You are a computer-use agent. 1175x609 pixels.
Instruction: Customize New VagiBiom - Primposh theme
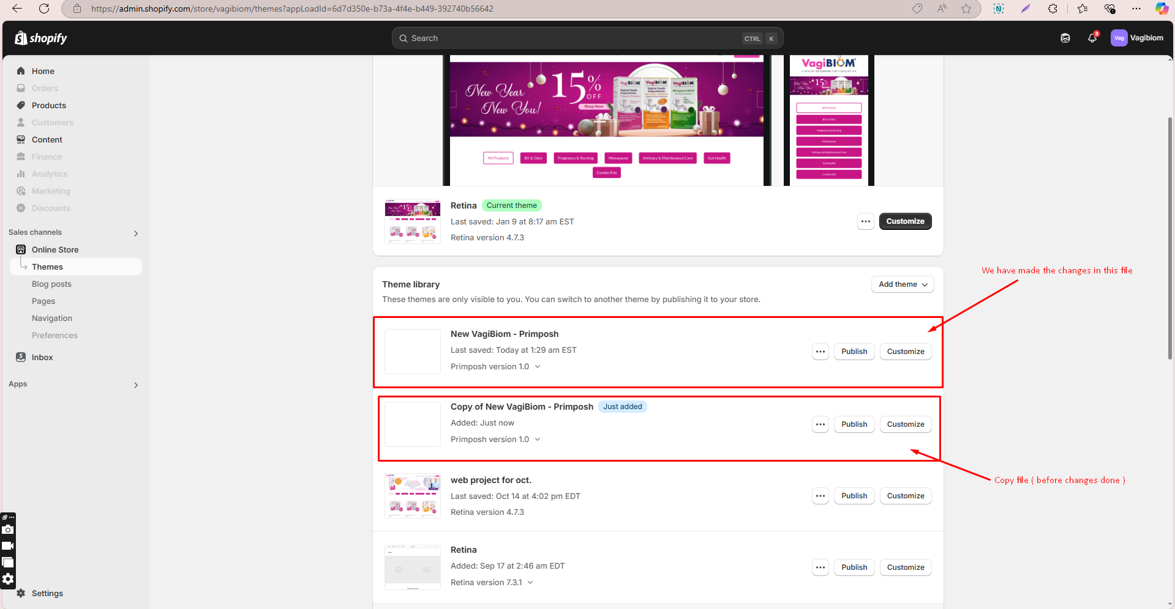pyautogui.click(x=906, y=352)
